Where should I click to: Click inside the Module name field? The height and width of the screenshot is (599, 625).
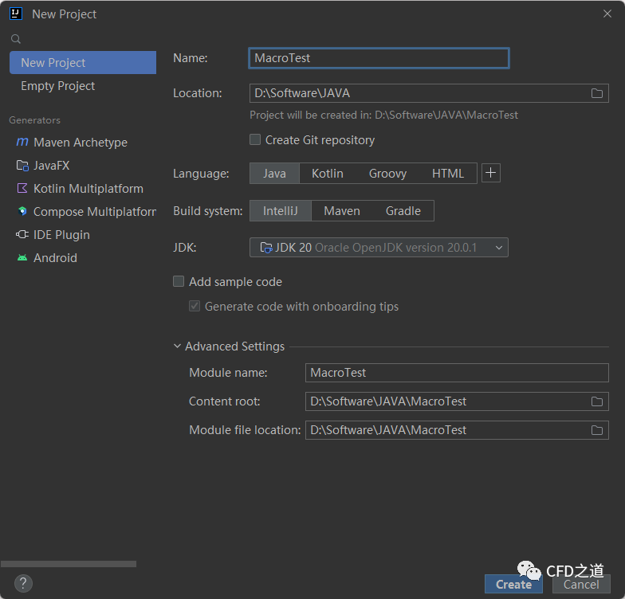(456, 373)
